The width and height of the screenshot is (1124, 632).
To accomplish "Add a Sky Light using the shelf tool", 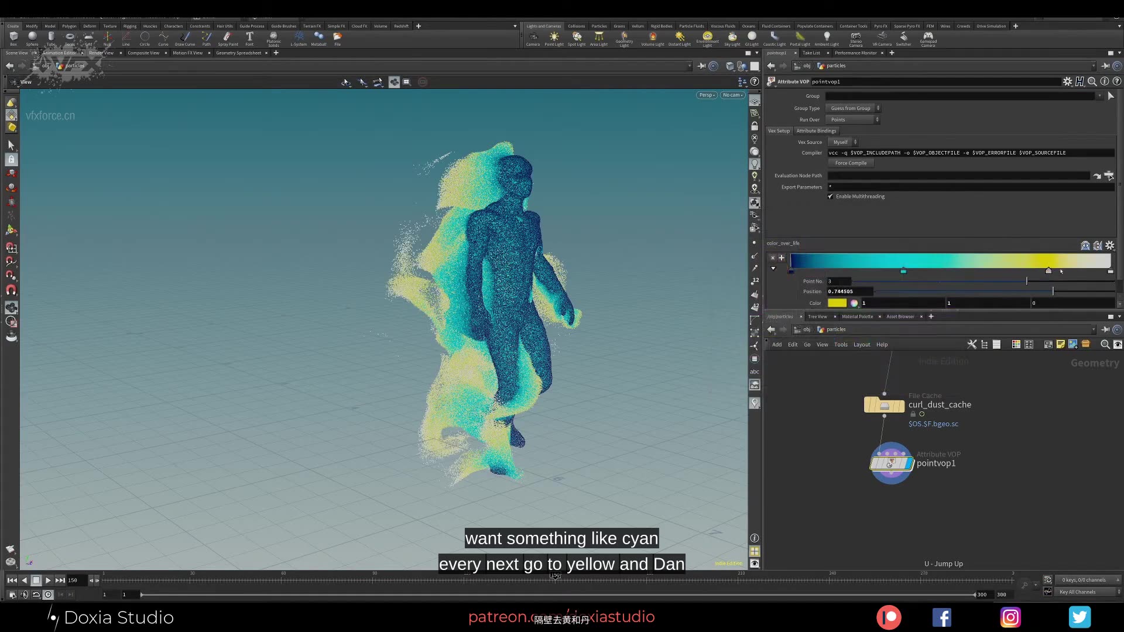I will click(x=732, y=37).
